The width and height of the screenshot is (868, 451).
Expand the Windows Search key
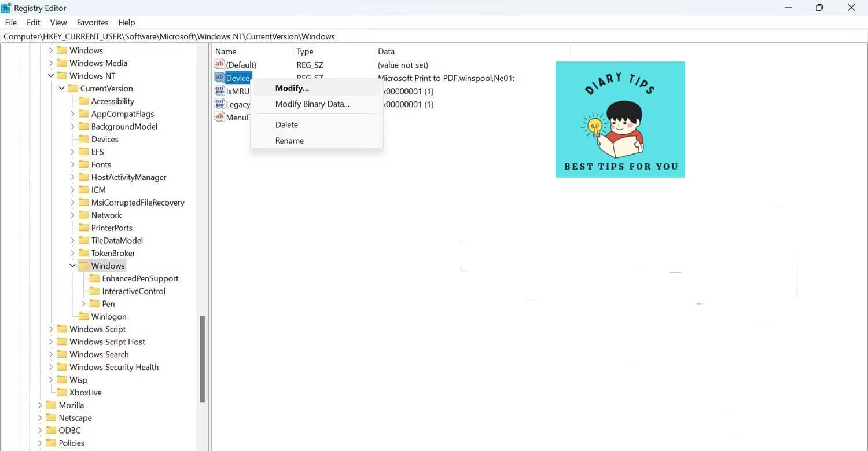coord(51,354)
